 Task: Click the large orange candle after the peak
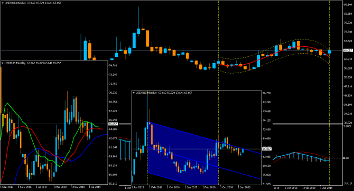[147, 38]
